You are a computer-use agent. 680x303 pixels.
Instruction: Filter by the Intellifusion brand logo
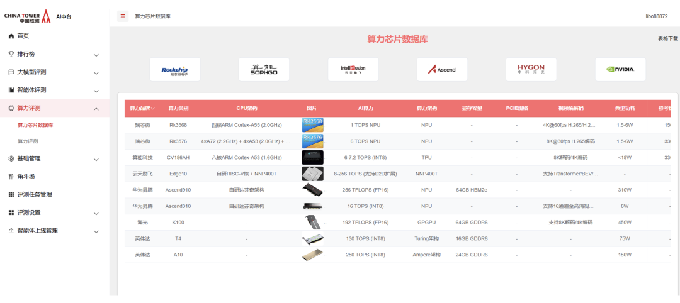click(353, 69)
